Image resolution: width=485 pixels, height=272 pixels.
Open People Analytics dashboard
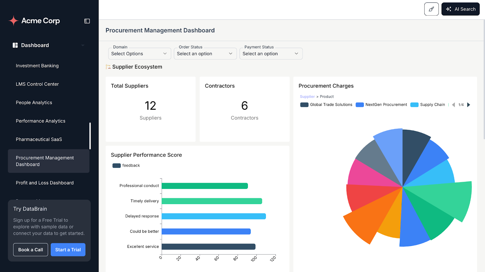pyautogui.click(x=34, y=102)
